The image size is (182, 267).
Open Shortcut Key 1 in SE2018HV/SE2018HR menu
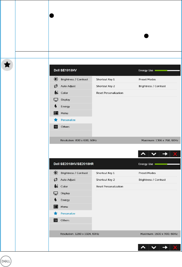click(x=105, y=173)
